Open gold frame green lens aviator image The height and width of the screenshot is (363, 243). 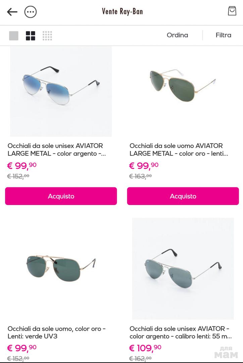click(x=183, y=91)
